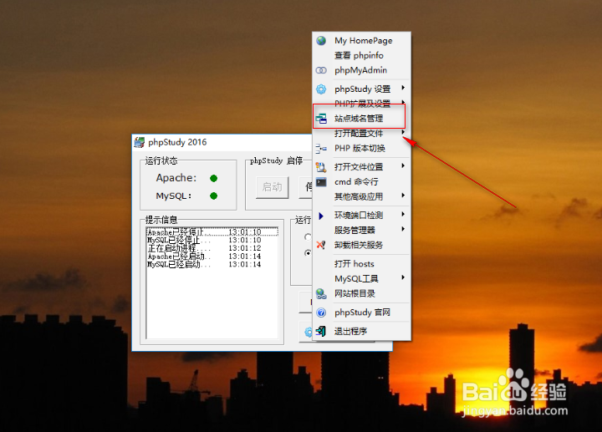Select log line Apache已经停止 13:01:10
The height and width of the screenshot is (432, 602).
[212, 232]
